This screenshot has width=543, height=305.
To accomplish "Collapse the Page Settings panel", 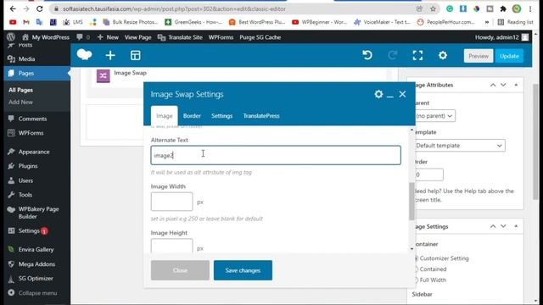I will click(x=516, y=226).
